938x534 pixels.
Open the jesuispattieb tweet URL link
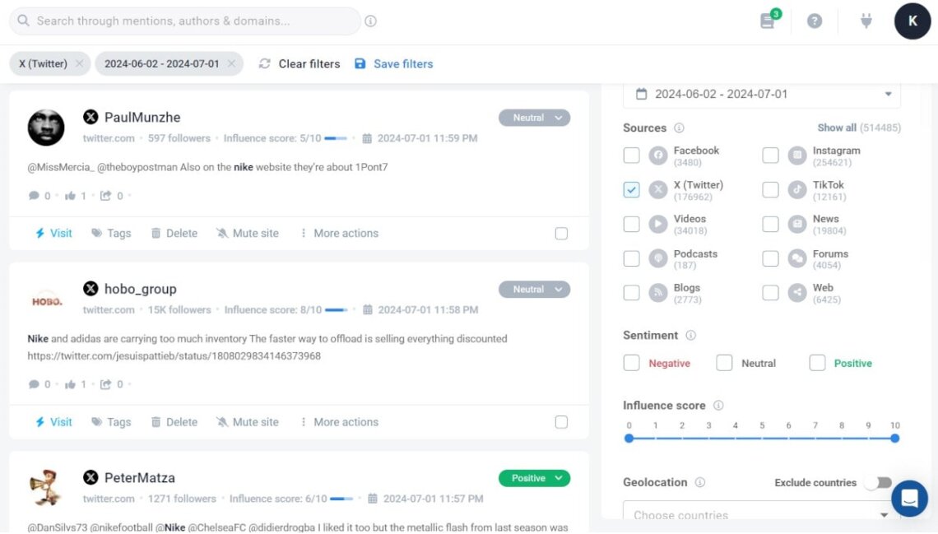point(174,355)
